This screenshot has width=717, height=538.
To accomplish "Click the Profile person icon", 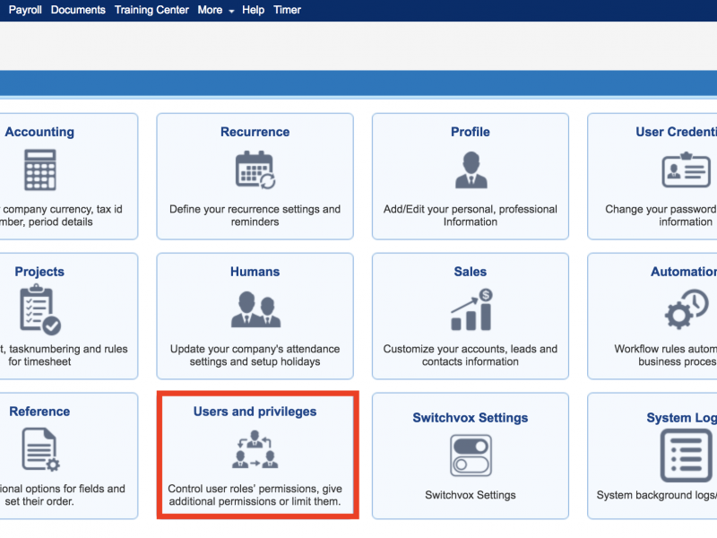I will click(x=471, y=169).
